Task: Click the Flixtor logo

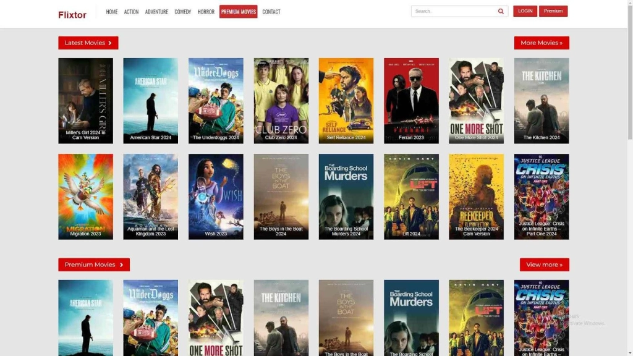Action: 72,15
